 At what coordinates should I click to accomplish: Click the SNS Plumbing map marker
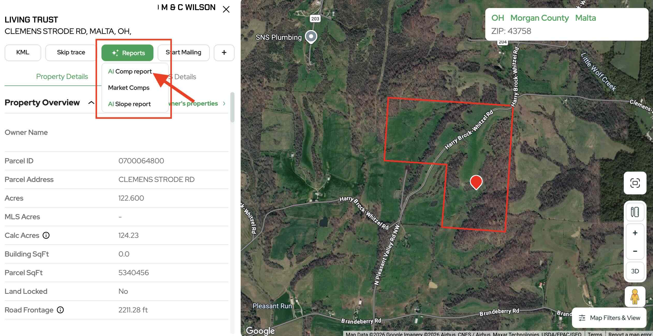(x=311, y=37)
